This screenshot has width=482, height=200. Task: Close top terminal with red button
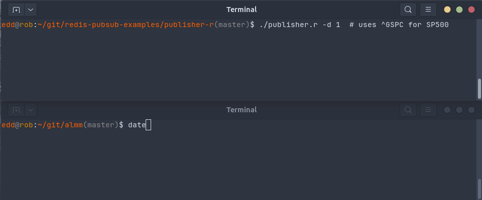471,10
